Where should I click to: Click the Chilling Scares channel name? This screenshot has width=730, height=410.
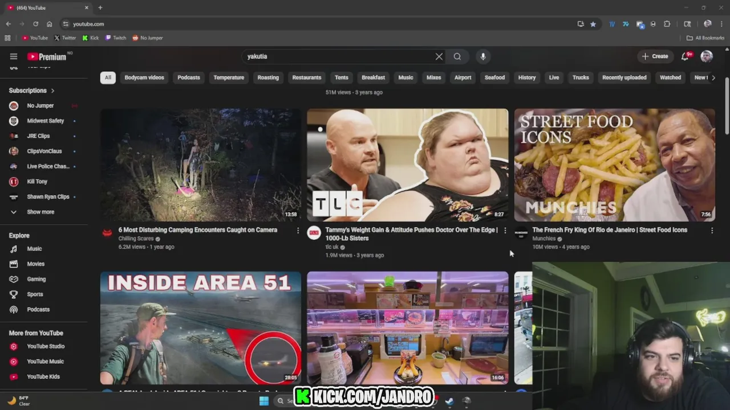pos(136,239)
